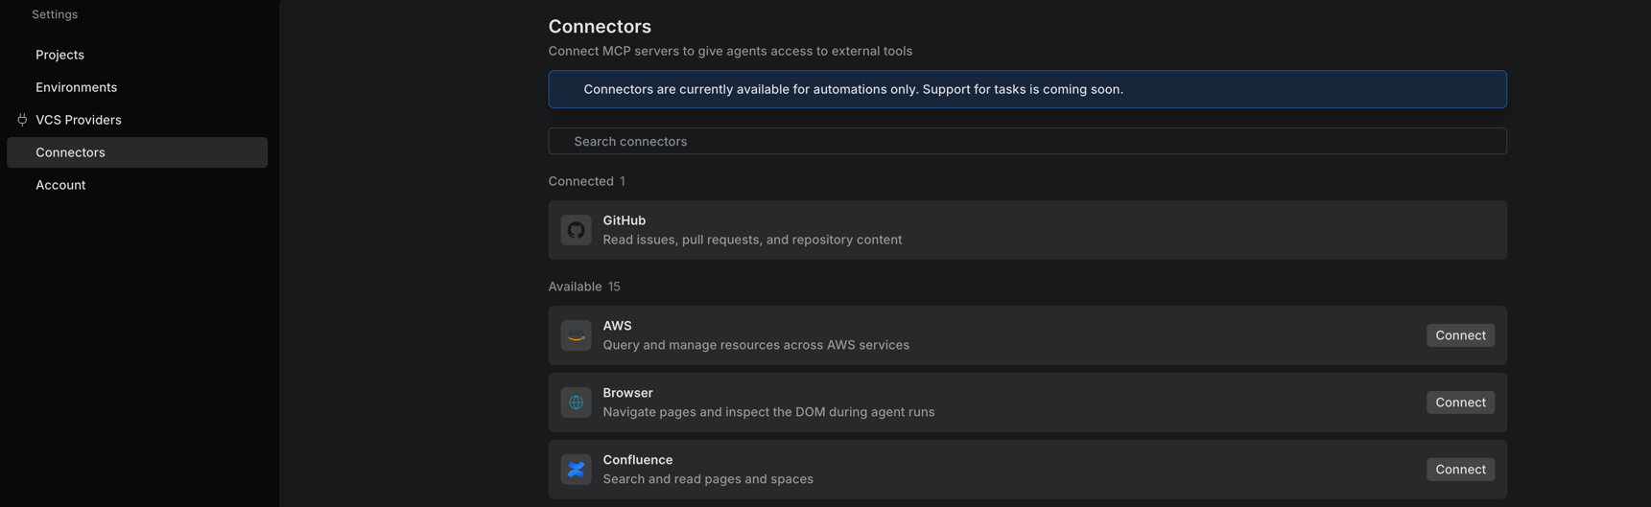Image resolution: width=1651 pixels, height=507 pixels.
Task: Click the plug icon beside VCS Providers
Action: (22, 120)
